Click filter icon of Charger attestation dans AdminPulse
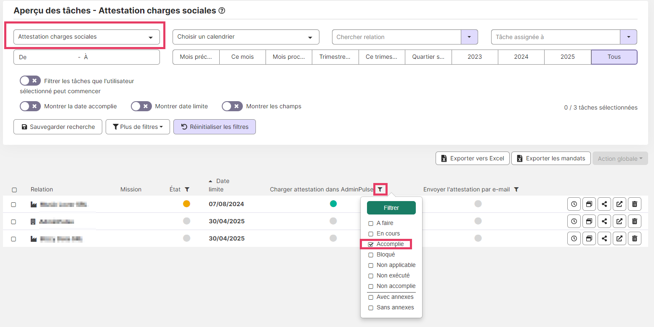The image size is (654, 327). pyautogui.click(x=380, y=190)
